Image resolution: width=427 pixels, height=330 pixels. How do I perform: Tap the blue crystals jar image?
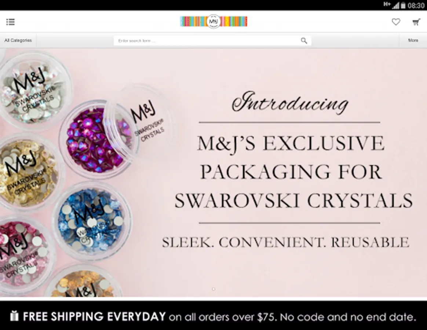click(92, 221)
